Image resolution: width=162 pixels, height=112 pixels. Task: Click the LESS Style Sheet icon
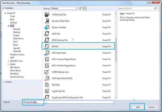(47, 53)
